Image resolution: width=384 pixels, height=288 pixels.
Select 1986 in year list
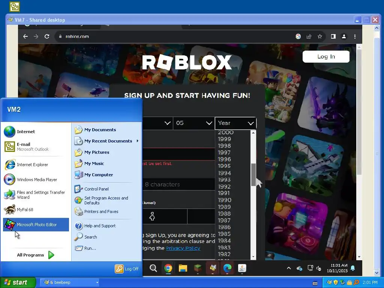[224, 227]
